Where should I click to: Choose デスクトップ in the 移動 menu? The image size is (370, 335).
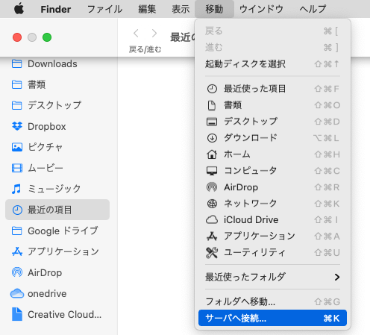click(272, 122)
